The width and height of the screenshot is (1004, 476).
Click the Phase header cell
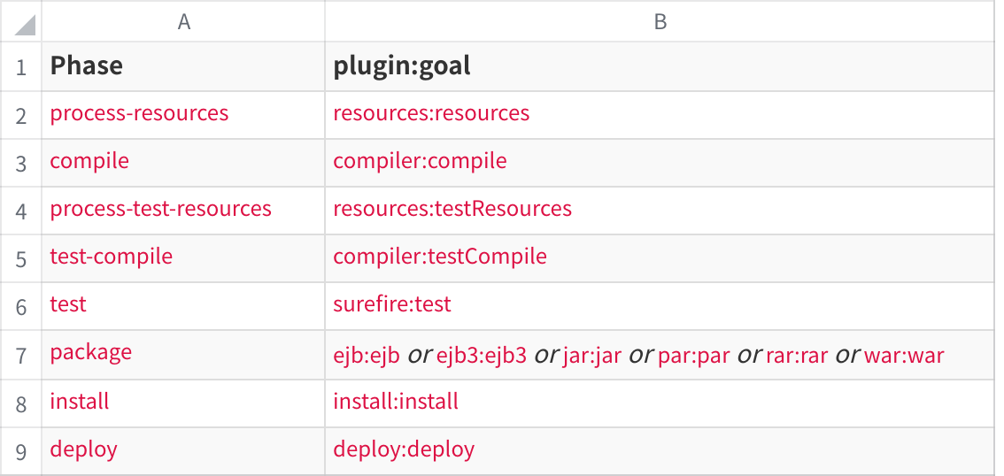point(184,66)
